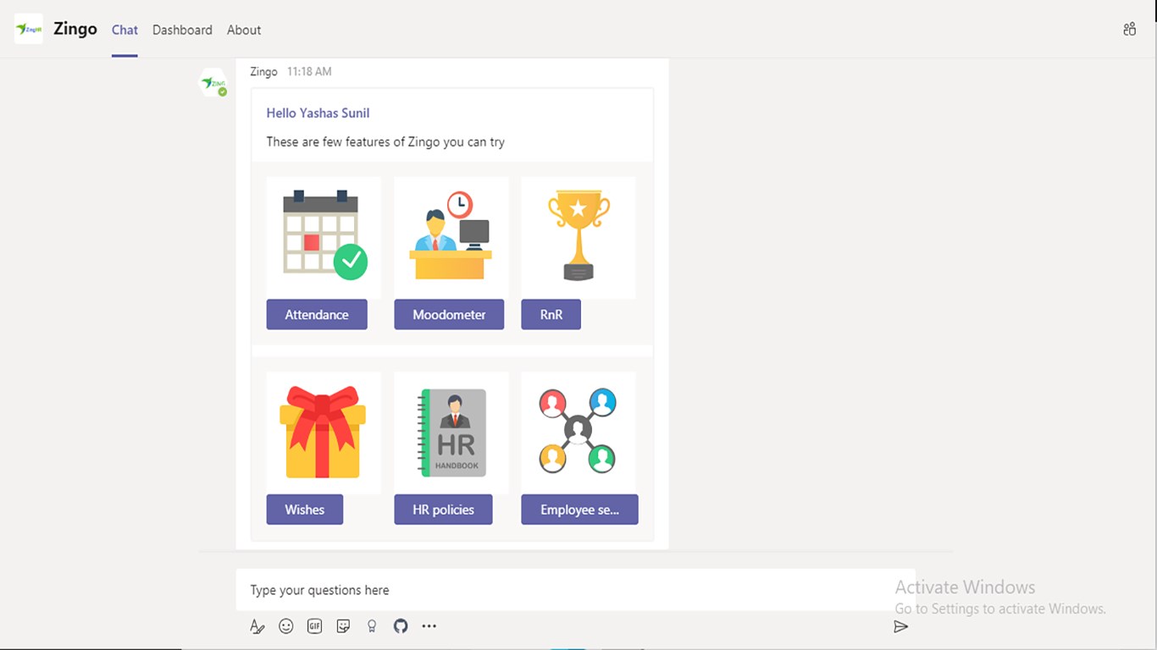Click the HR Handbook image

[x=451, y=432]
